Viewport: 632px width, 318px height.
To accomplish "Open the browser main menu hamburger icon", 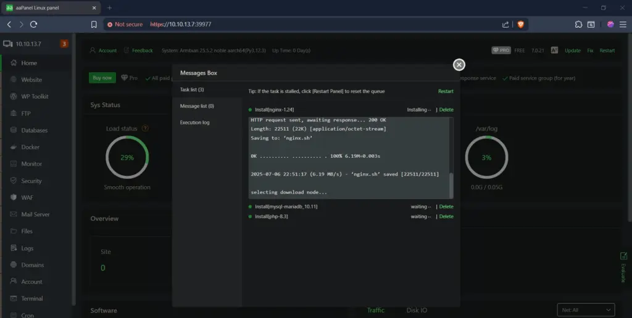I will [623, 25].
